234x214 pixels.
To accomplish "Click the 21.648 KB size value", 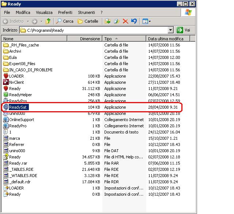I will click(91, 169).
